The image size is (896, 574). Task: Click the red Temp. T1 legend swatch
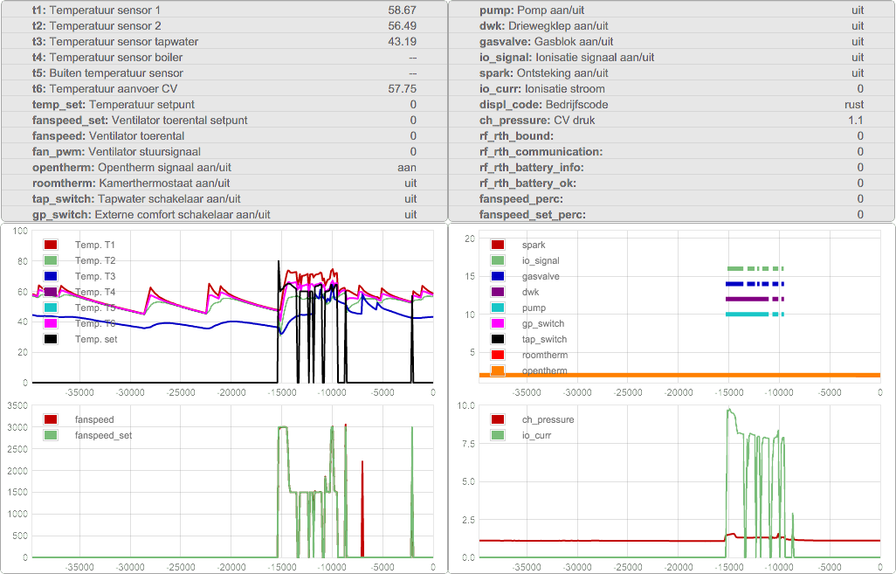pyautogui.click(x=51, y=246)
